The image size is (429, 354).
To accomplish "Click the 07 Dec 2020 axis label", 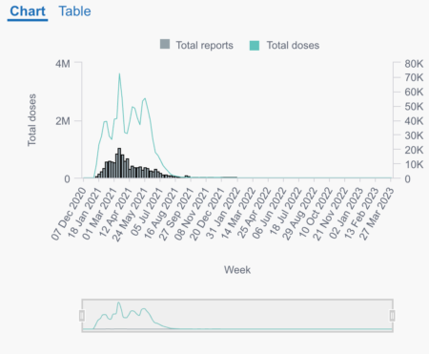I will pyautogui.click(x=69, y=214).
